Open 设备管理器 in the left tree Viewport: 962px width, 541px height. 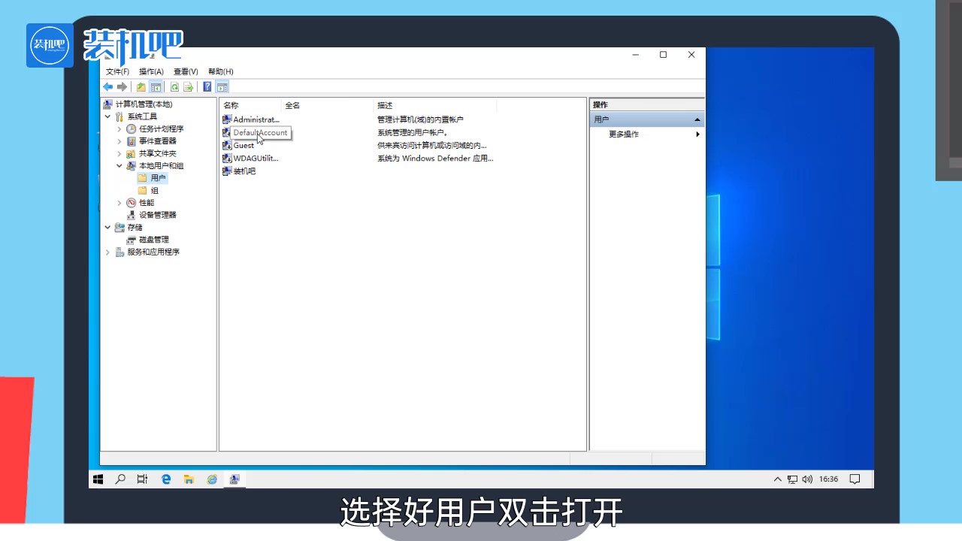tap(157, 214)
